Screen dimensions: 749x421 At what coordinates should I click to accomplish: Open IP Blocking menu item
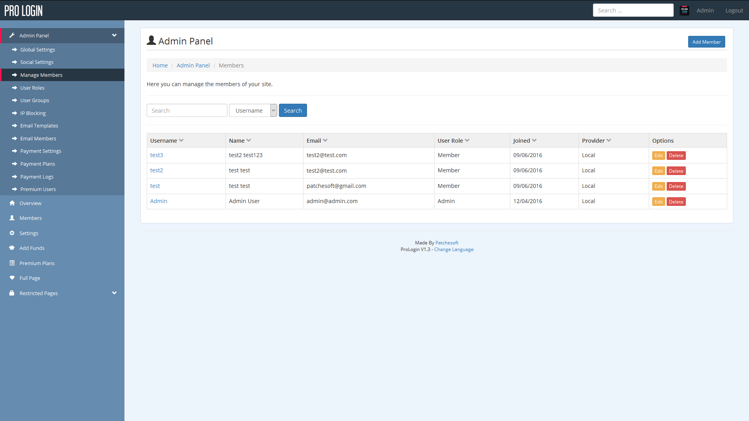[33, 113]
